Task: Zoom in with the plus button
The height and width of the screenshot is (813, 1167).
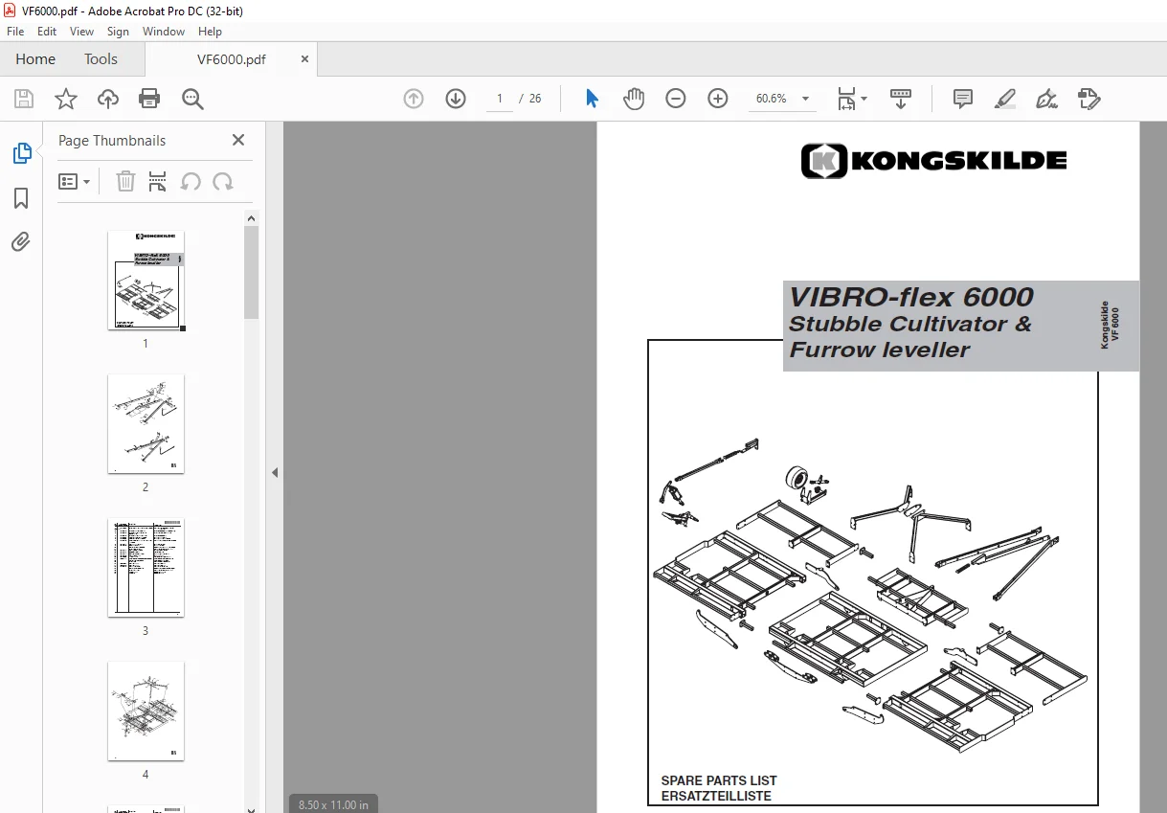Action: (x=718, y=99)
